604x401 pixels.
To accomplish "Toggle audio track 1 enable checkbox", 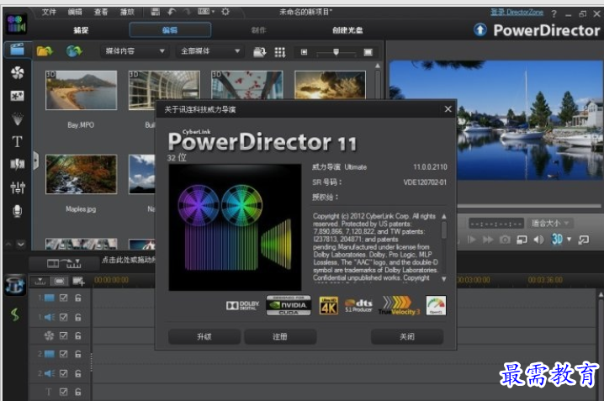I will 64,317.
